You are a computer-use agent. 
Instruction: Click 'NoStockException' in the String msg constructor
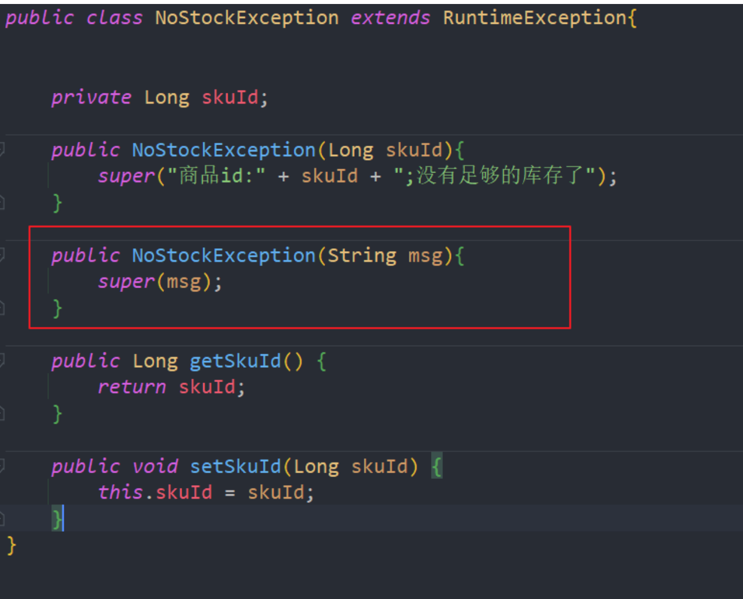click(x=224, y=256)
